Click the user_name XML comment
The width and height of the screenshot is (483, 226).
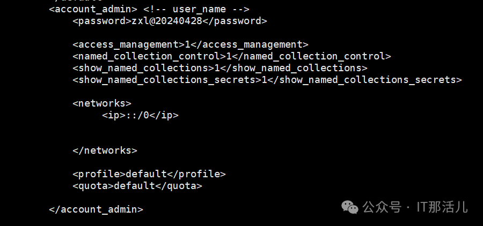pos(196,9)
